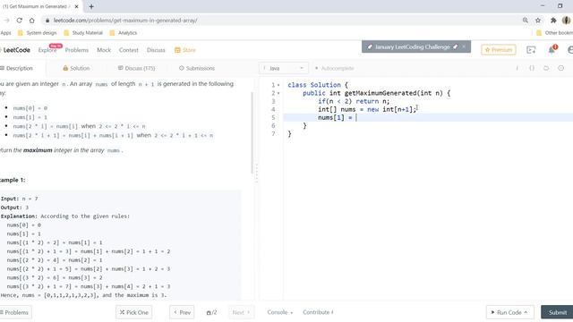
Task: Reset code with the revert icon
Action: point(546,68)
